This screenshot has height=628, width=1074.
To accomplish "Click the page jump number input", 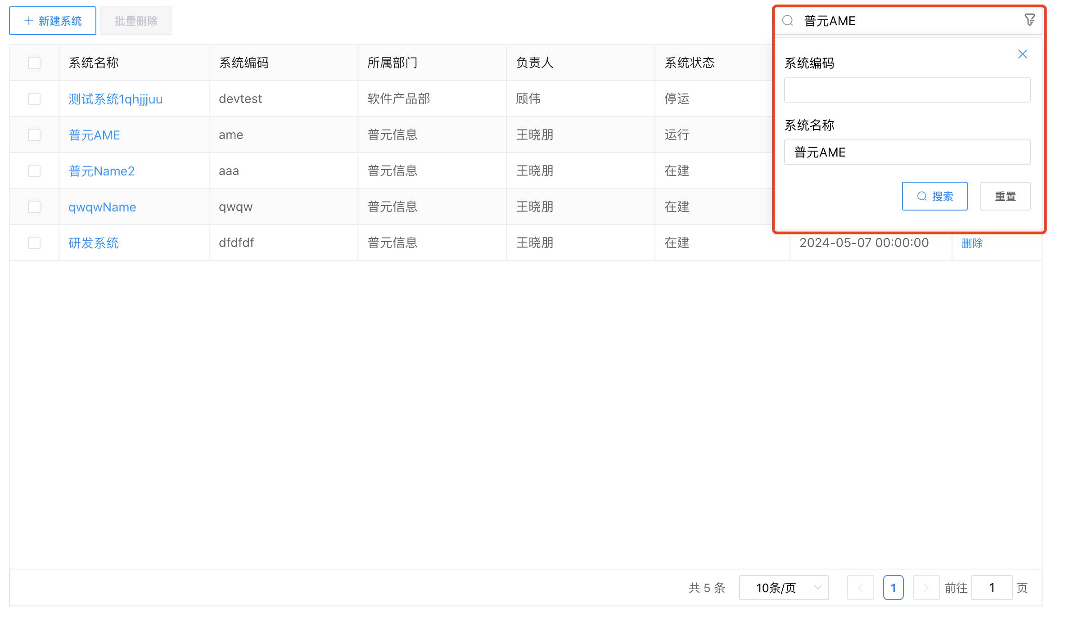I will (992, 588).
